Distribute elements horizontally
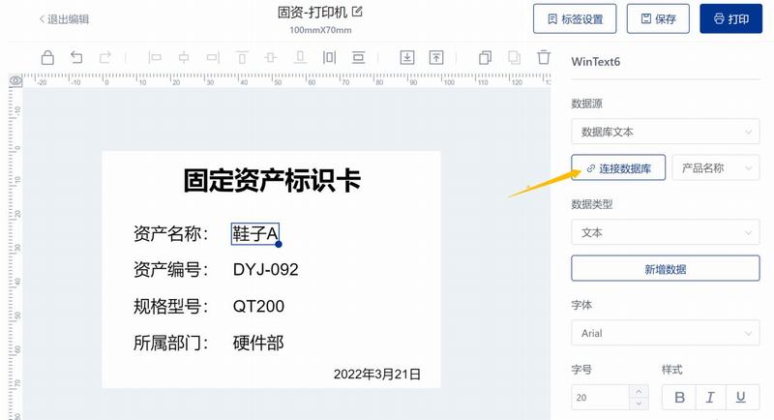This screenshot has height=420, width=774. click(x=329, y=58)
